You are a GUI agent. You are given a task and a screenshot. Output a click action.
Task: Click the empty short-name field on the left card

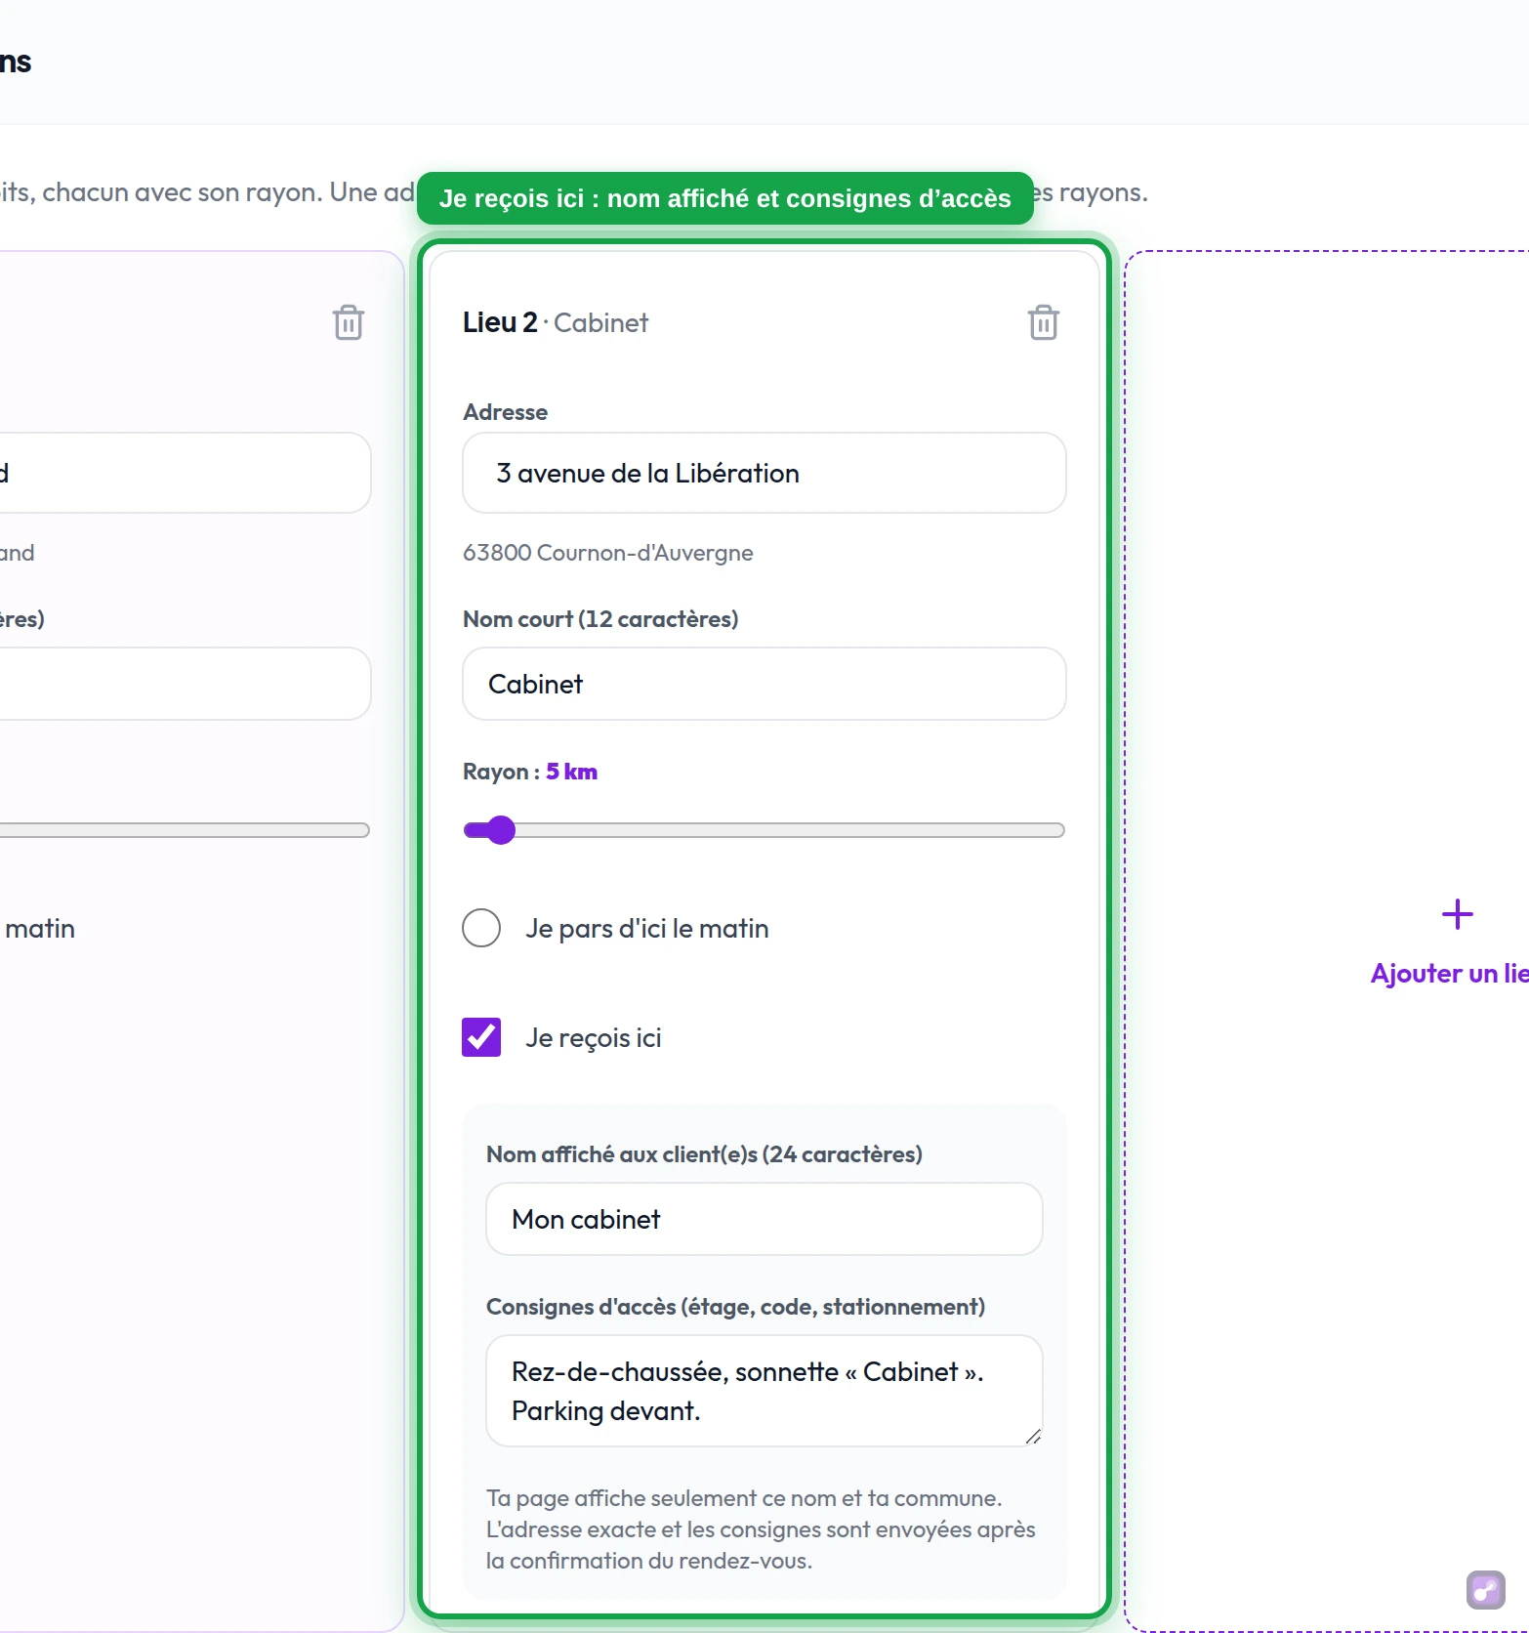pyautogui.click(x=185, y=684)
